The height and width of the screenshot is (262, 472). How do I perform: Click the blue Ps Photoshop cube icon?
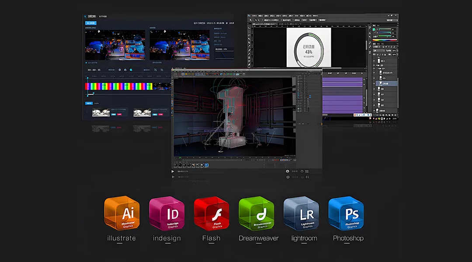[346, 213]
